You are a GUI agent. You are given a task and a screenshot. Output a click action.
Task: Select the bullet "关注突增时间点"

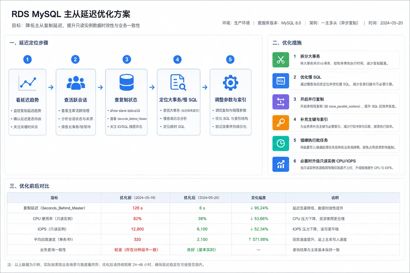pos(25,127)
